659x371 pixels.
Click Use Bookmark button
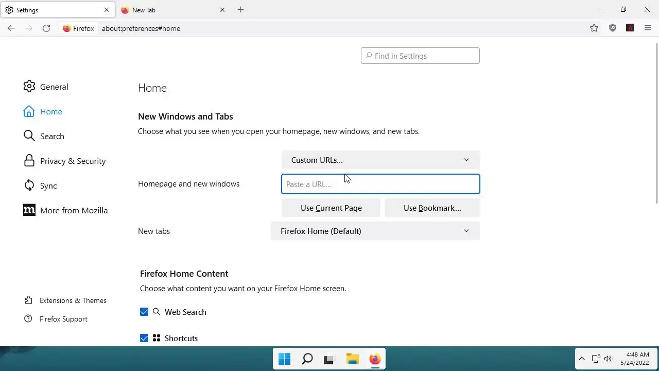(x=432, y=208)
